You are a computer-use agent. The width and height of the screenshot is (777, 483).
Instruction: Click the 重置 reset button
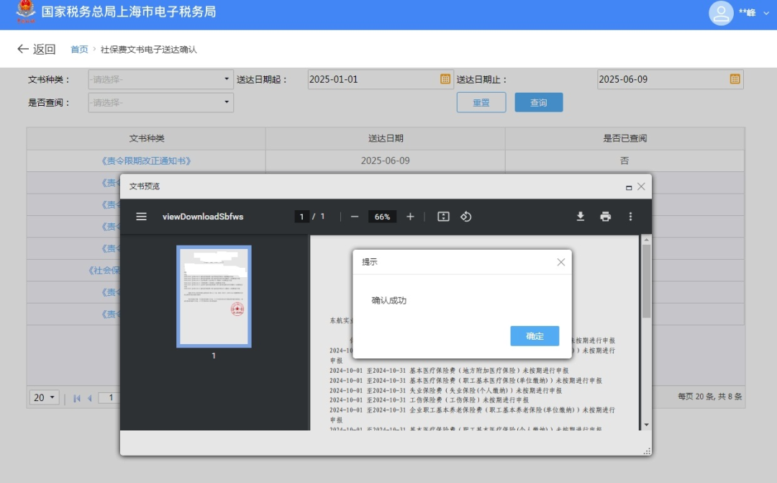pos(481,103)
